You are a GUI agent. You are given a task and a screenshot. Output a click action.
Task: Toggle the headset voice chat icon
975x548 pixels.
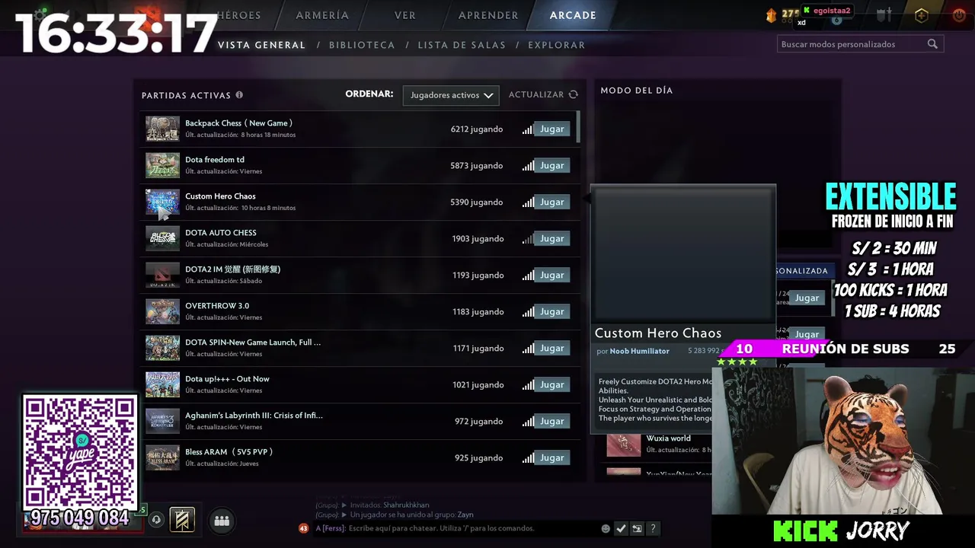[156, 520]
